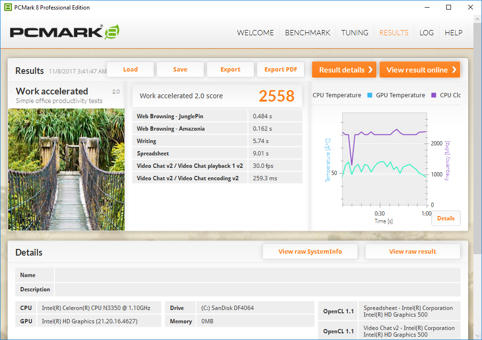Select the Writing result row

click(x=217, y=141)
